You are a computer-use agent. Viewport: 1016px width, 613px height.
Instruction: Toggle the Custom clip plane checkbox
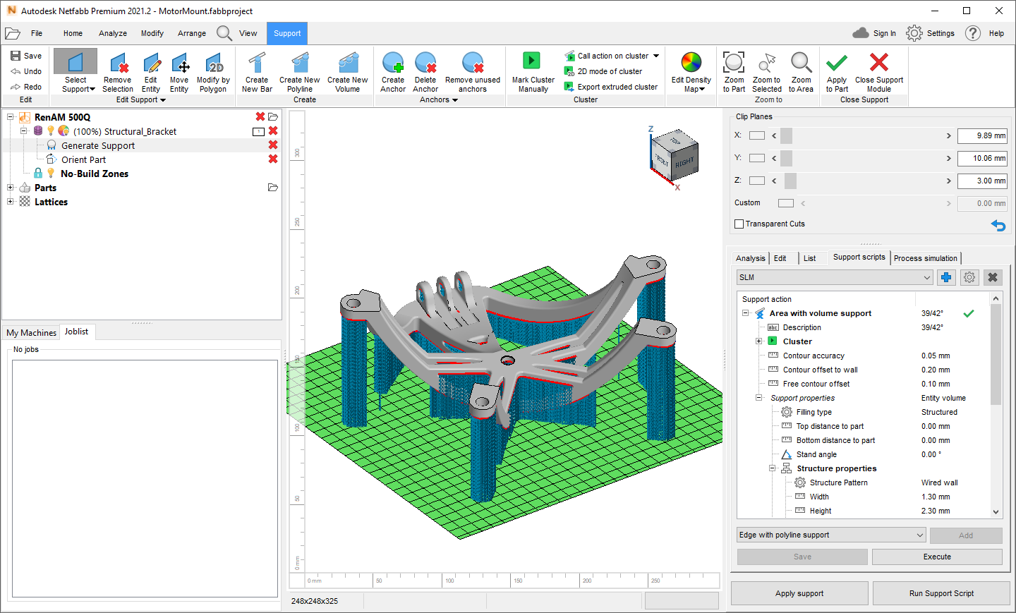(786, 203)
